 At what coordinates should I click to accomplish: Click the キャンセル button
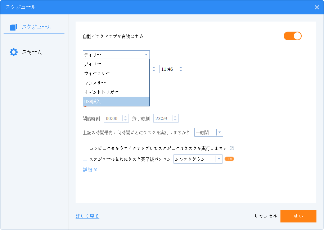266,216
